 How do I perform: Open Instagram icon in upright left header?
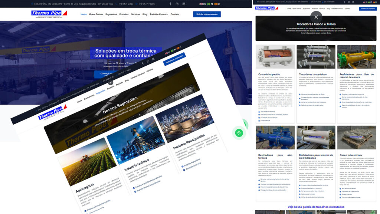pyautogui.click(x=177, y=4)
